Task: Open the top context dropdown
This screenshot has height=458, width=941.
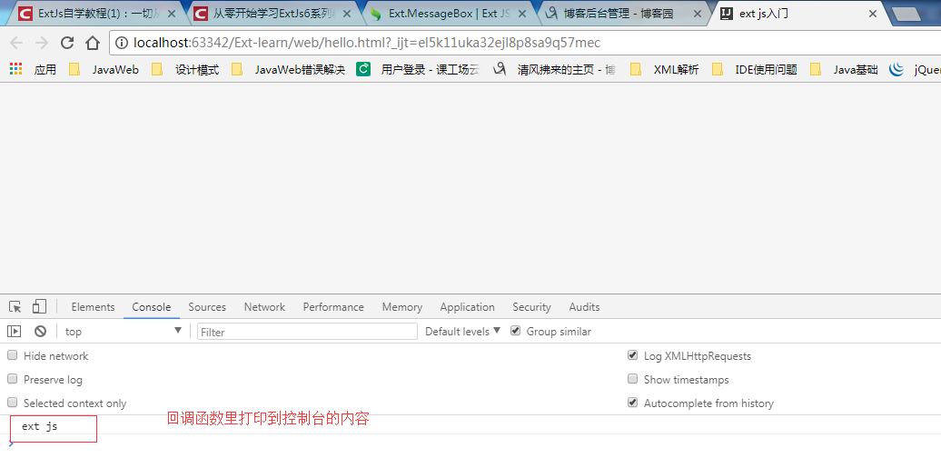Action: click(123, 332)
